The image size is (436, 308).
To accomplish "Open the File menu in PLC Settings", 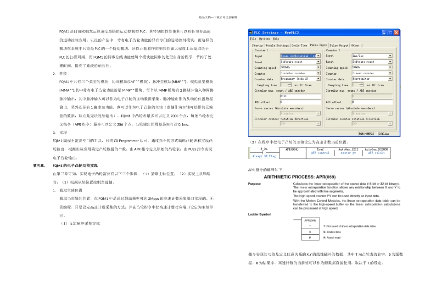I will coord(253,39).
